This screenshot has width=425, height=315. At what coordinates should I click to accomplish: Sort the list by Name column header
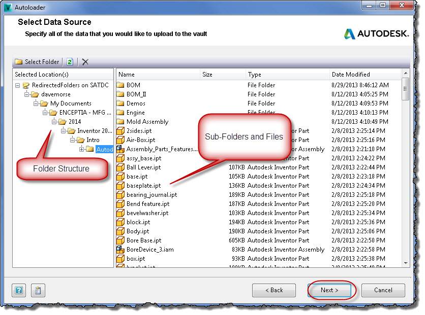point(158,75)
